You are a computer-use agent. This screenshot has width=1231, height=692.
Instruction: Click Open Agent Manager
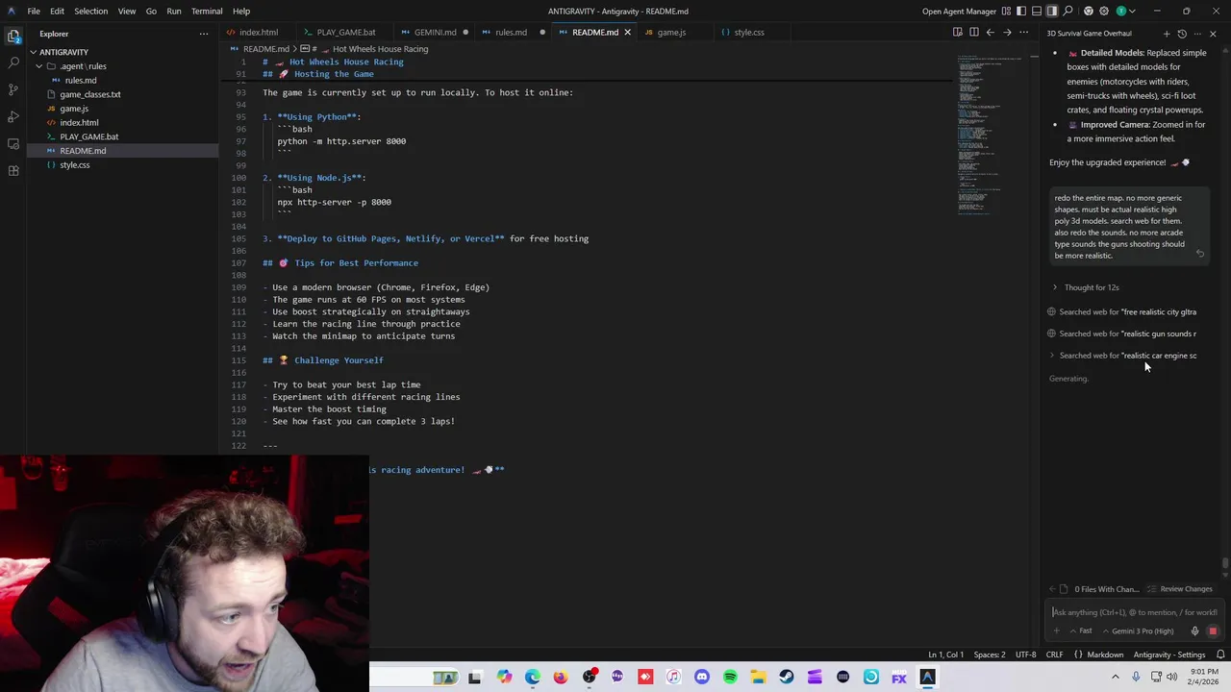click(959, 11)
